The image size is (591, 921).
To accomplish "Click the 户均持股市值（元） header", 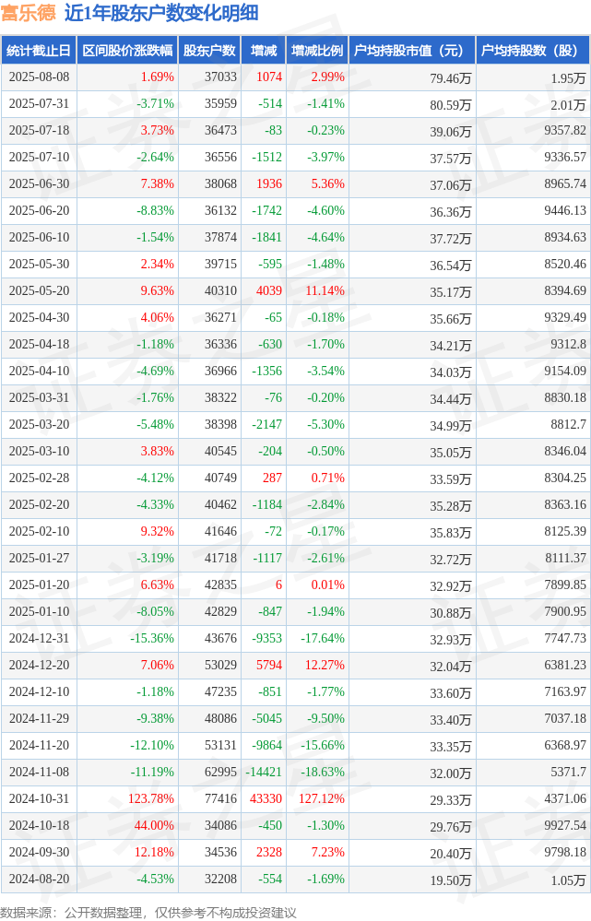I will [x=412, y=51].
